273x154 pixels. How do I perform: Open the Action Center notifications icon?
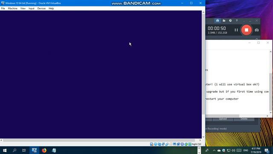(x=267, y=150)
